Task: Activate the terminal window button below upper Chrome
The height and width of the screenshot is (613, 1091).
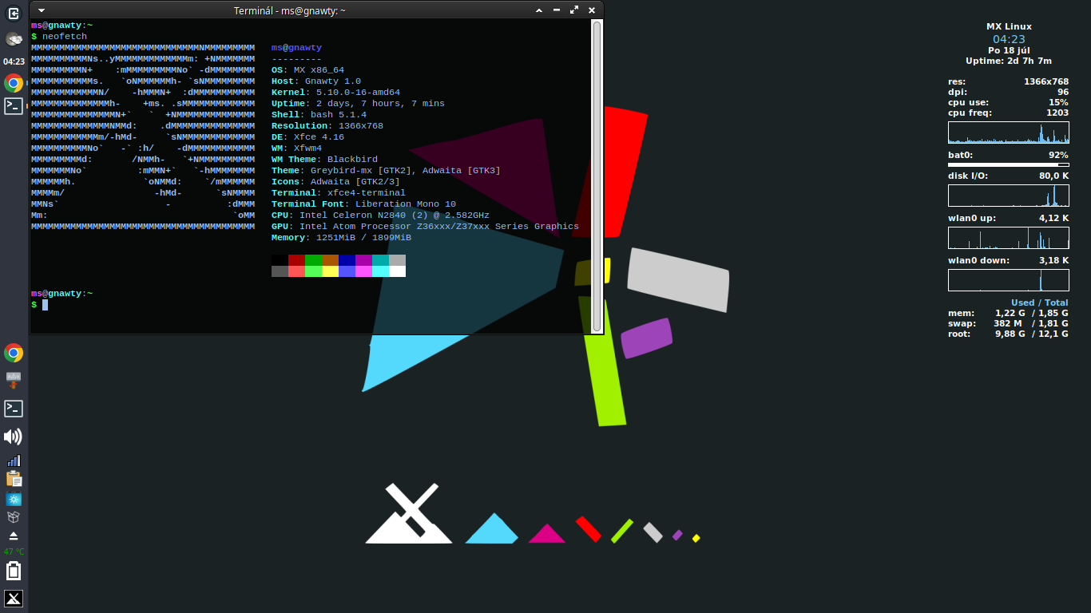Action: coord(14,105)
